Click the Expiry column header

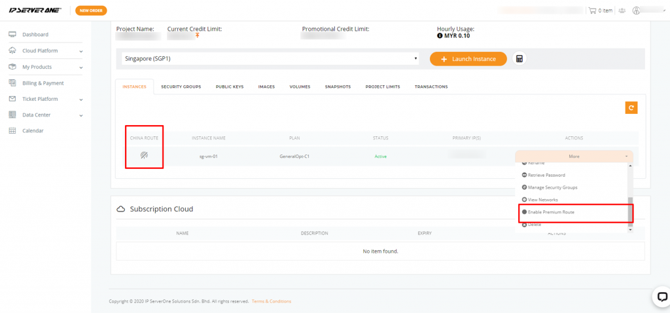click(x=424, y=234)
